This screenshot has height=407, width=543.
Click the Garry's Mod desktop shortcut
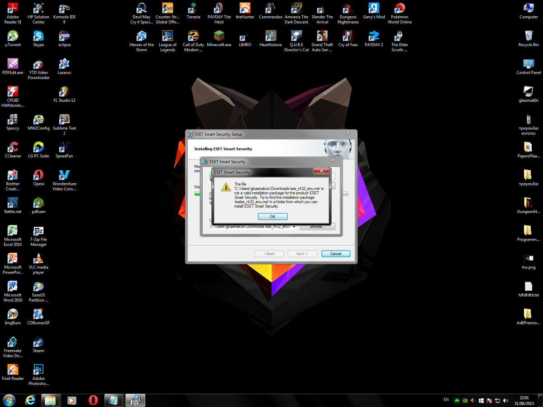pyautogui.click(x=374, y=9)
